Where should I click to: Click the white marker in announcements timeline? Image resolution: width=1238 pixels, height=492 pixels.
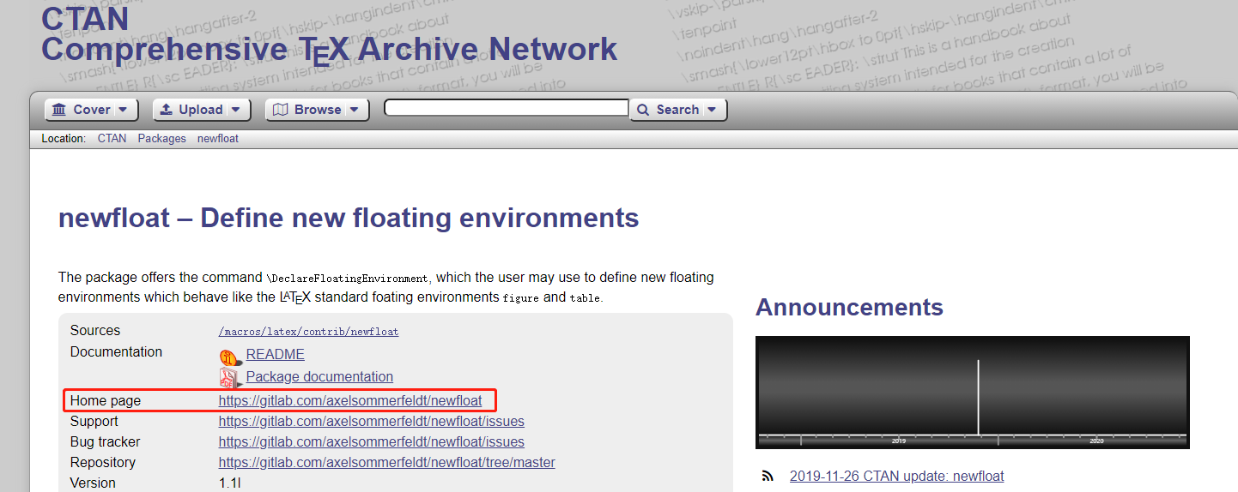[979, 398]
